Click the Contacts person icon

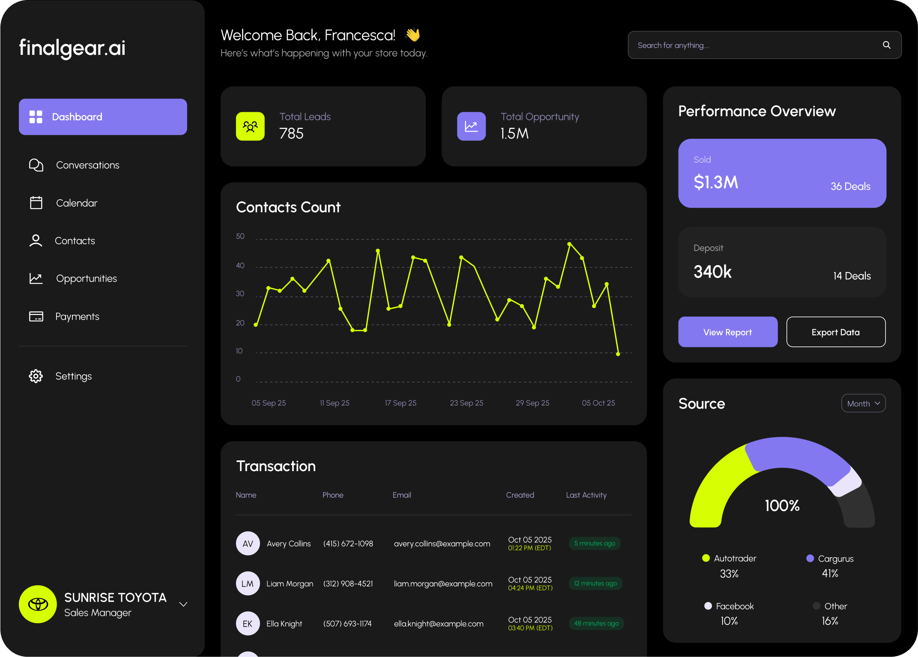click(x=36, y=241)
